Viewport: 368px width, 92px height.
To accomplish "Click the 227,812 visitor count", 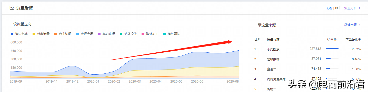I will click(315, 49).
